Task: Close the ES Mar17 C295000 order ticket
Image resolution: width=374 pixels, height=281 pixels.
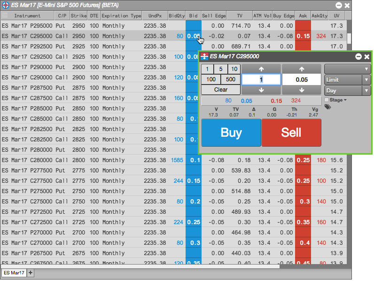Action: (367, 56)
